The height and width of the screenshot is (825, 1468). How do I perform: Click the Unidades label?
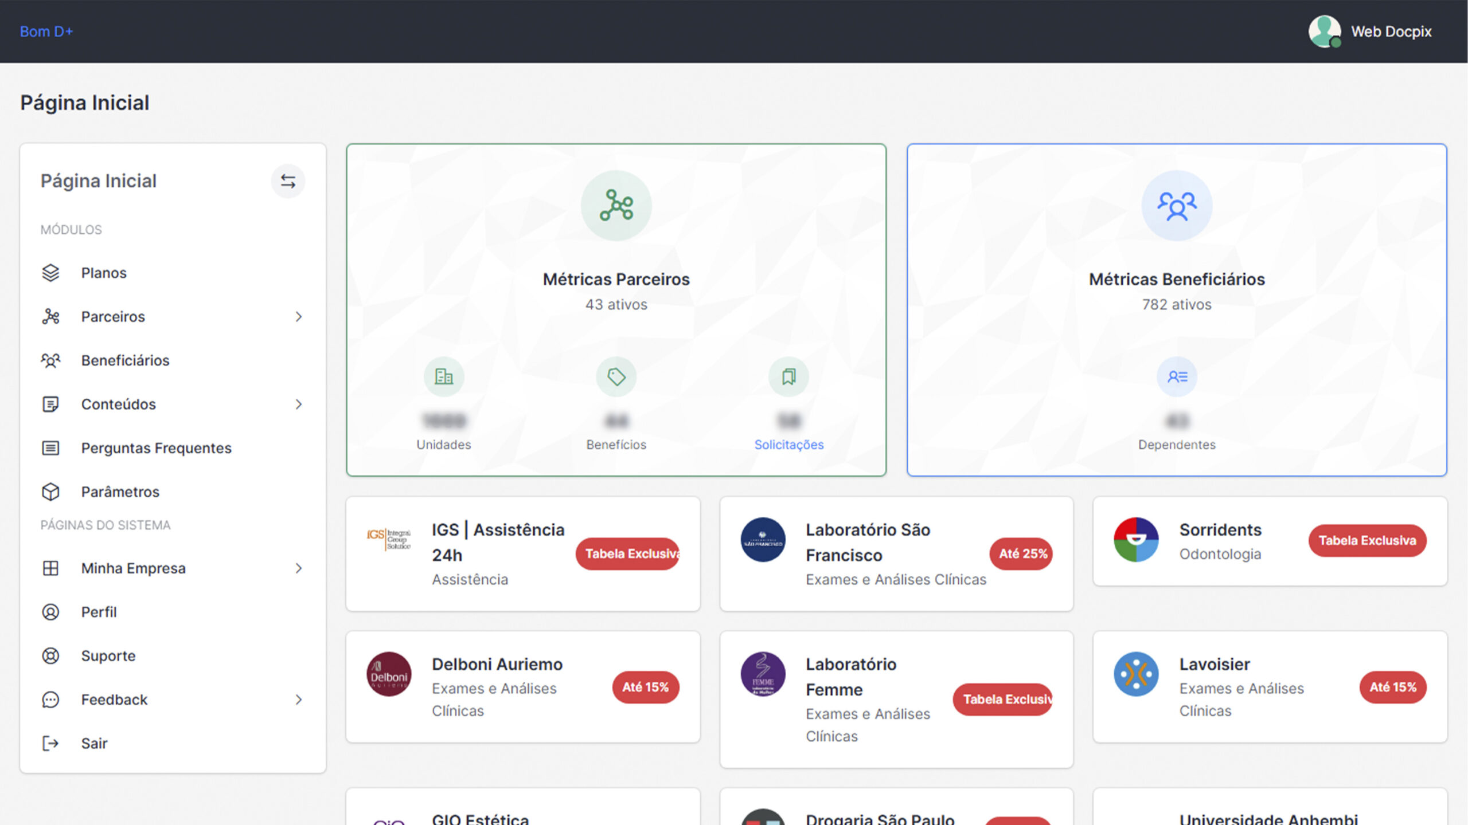[x=444, y=445]
